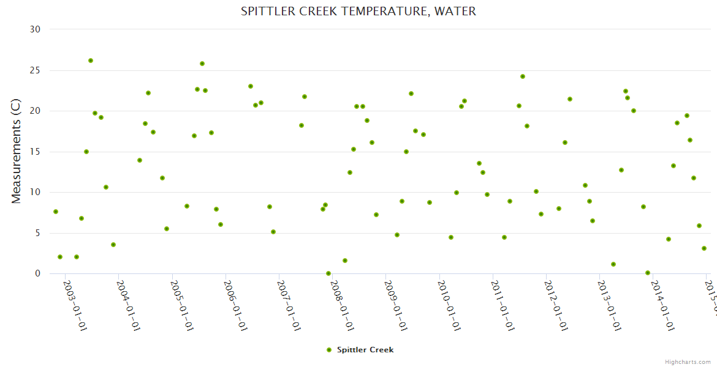Select the 2005 peak point near 26

pyautogui.click(x=202, y=64)
